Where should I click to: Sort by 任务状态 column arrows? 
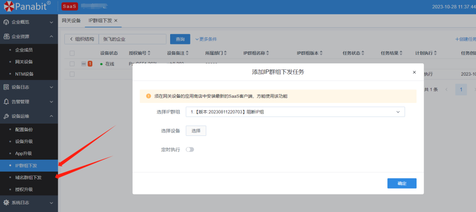pyautogui.click(x=362, y=53)
